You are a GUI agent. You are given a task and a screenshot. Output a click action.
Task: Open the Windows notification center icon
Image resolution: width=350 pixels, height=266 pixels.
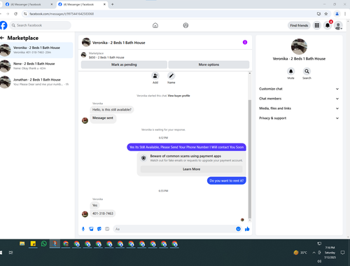[x=343, y=253]
